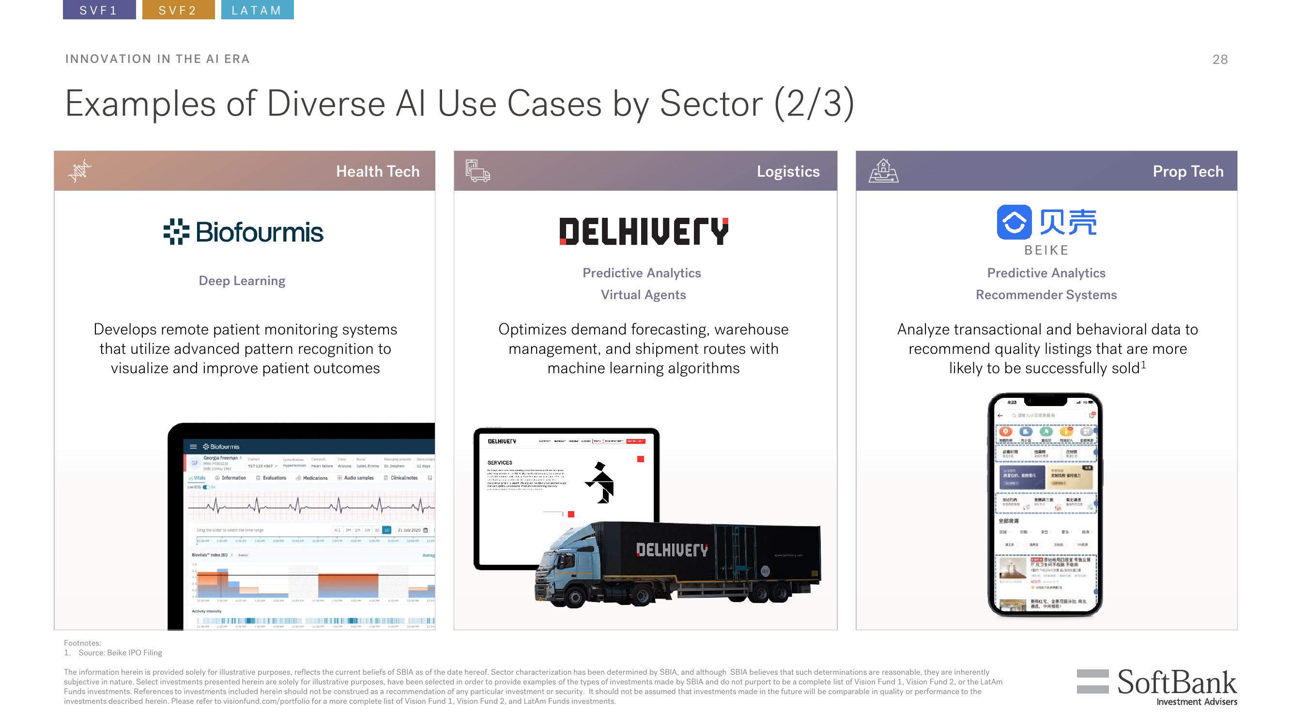The height and width of the screenshot is (726, 1291).
Task: Click the Prop Tech sector icon
Action: tap(879, 172)
